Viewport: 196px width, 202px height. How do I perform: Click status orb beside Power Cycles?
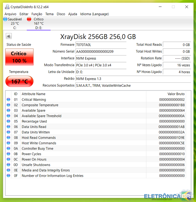pos(9,154)
